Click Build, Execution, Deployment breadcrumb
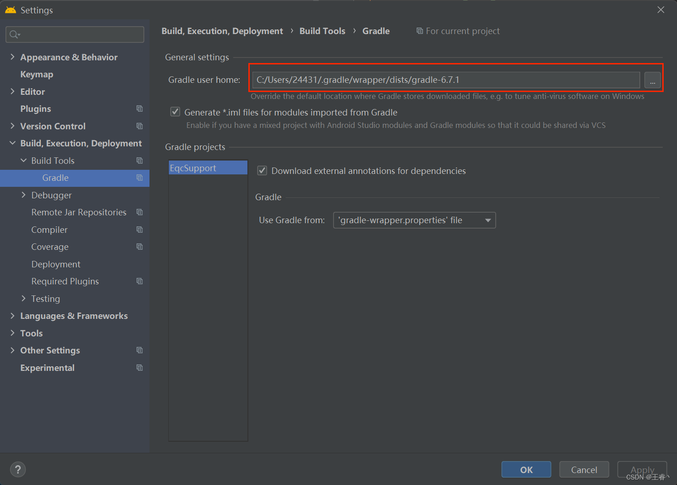The image size is (677, 485). (222, 31)
